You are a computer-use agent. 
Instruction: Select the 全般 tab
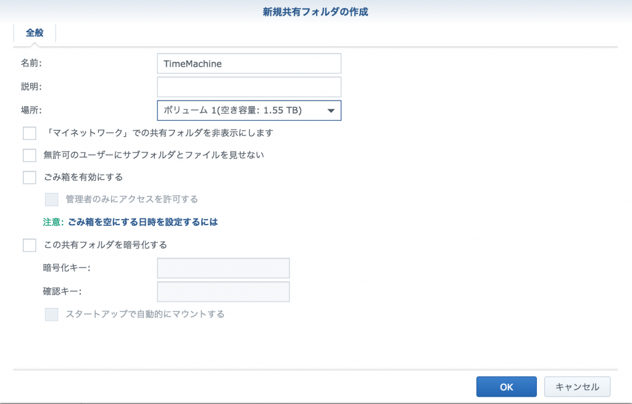pos(35,33)
